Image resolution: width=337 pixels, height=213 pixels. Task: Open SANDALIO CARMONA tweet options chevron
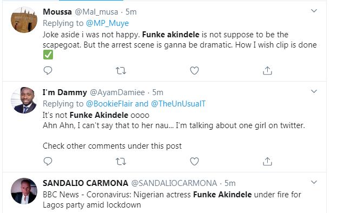point(314,182)
